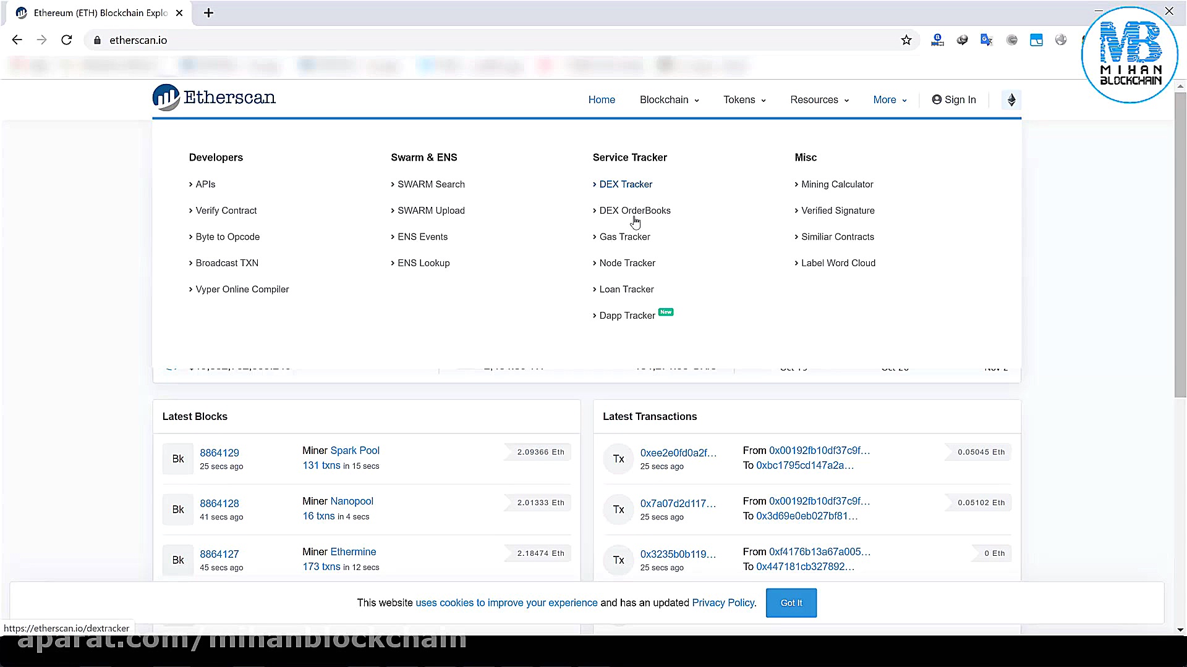Open a new browser tab

pyautogui.click(x=209, y=13)
